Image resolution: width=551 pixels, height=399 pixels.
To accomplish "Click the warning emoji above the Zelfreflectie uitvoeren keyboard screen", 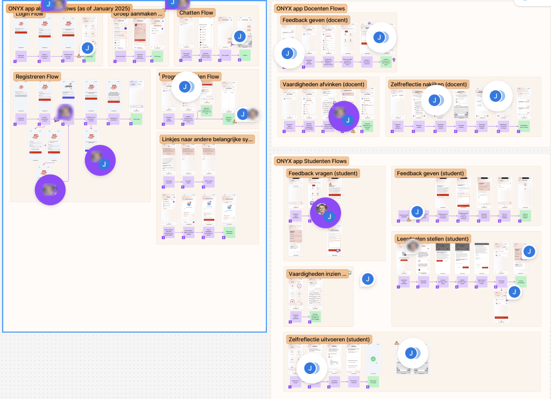I will pyautogui.click(x=396, y=343).
